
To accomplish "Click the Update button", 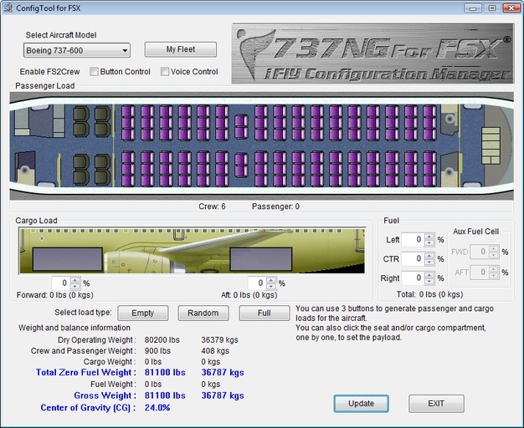I will pos(361,403).
